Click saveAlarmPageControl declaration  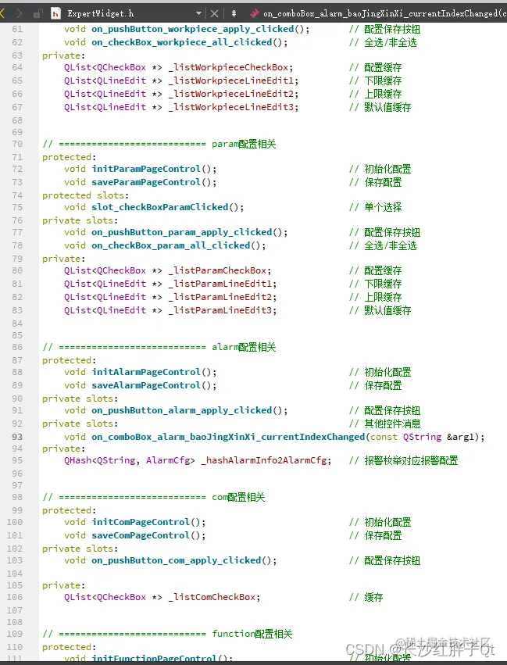coord(146,385)
